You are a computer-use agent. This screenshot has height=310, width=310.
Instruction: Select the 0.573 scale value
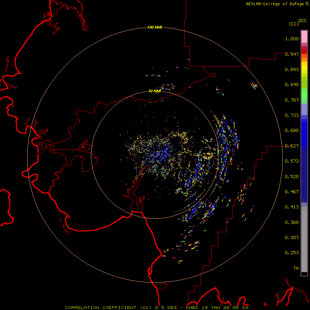pos(292,161)
